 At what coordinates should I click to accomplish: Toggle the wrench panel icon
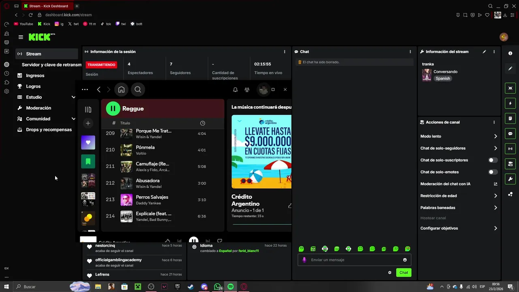click(x=510, y=179)
